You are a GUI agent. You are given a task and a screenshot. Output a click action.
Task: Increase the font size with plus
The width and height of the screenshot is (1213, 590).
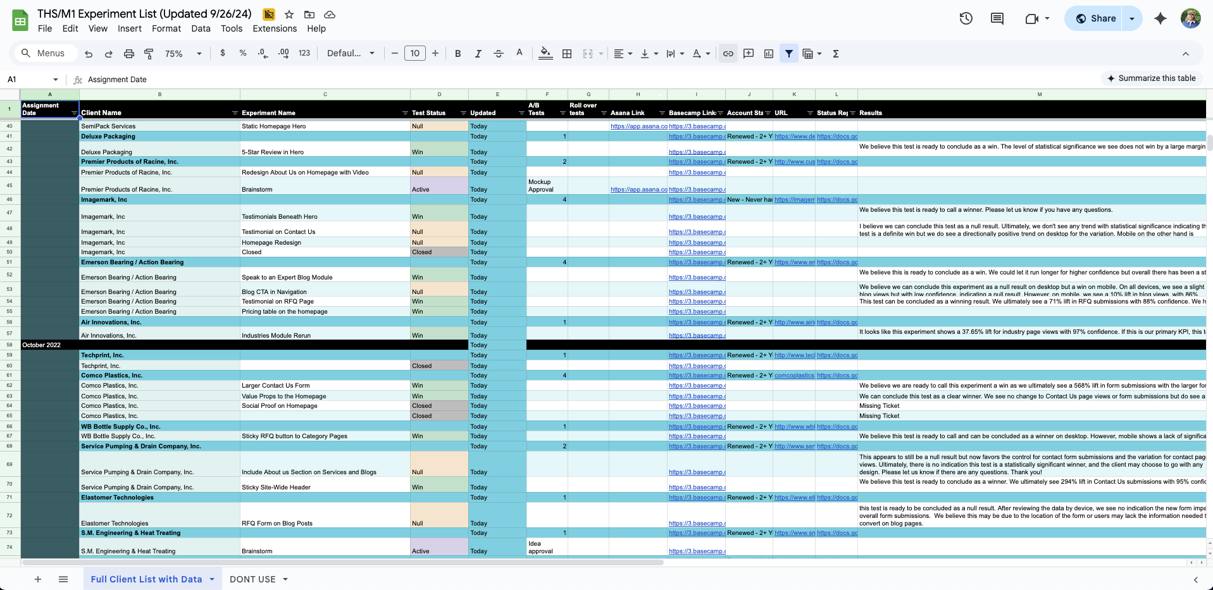tap(435, 53)
